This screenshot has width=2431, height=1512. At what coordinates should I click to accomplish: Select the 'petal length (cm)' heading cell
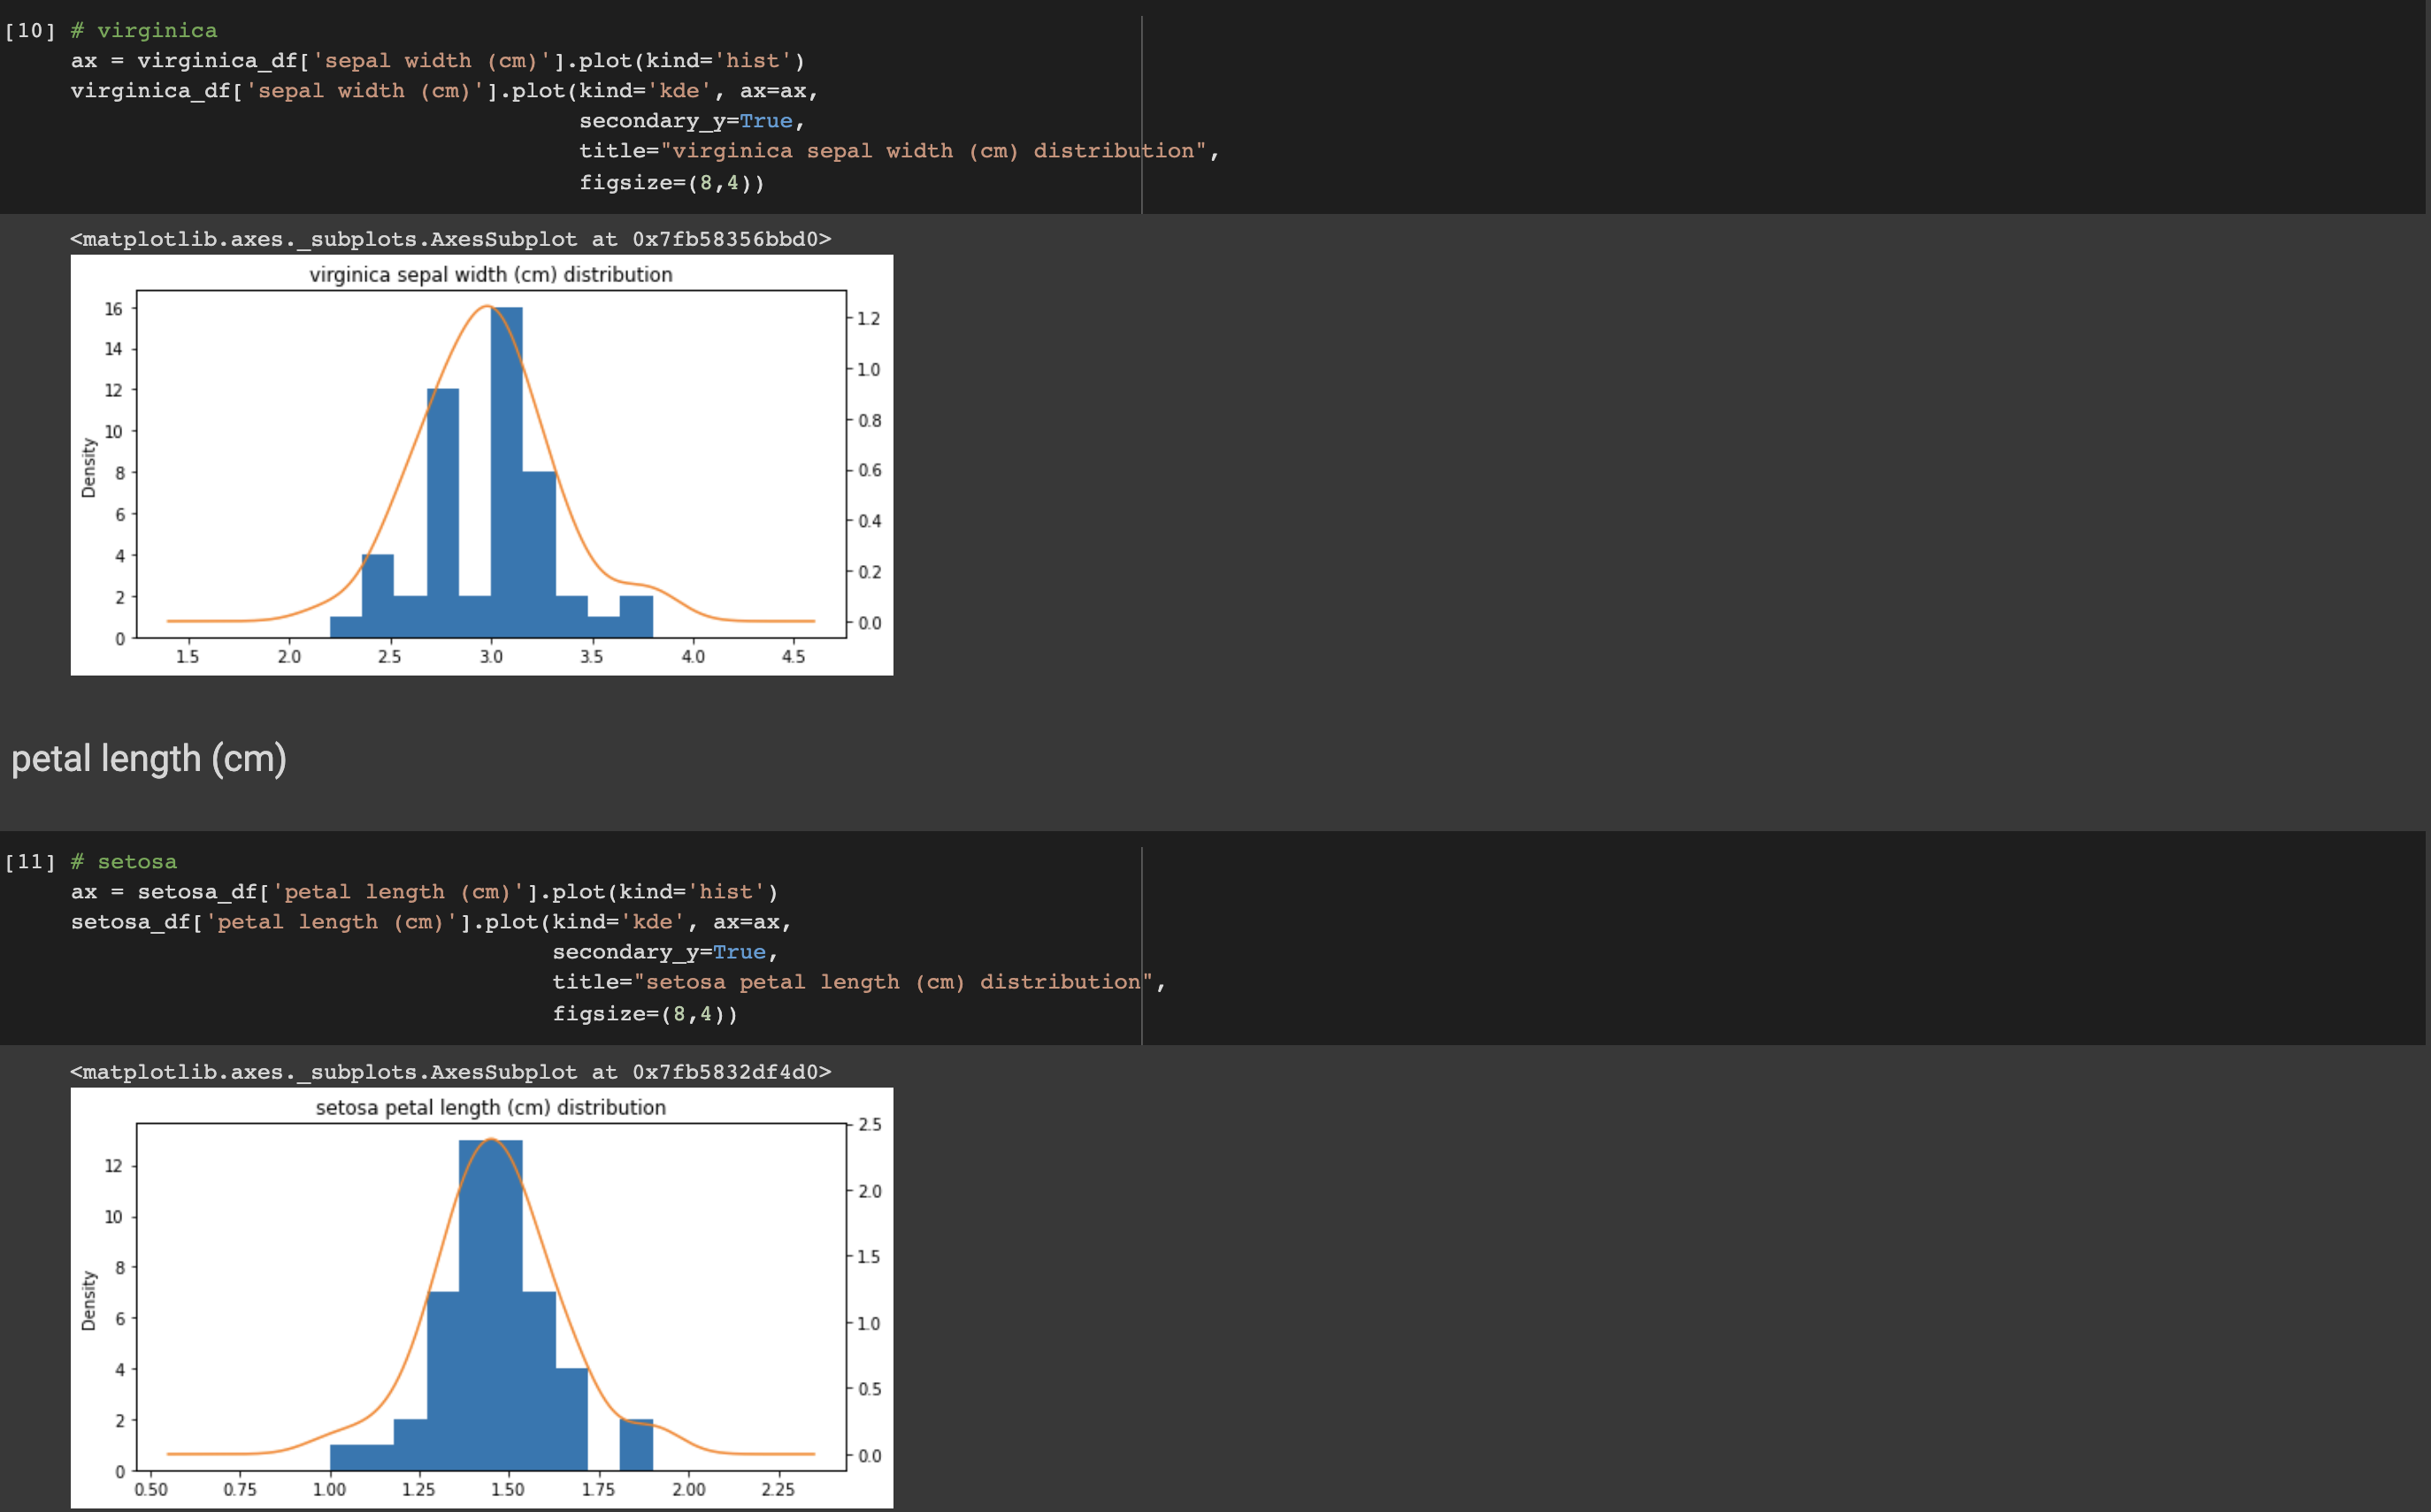(149, 759)
